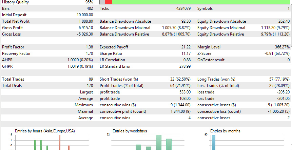
Task: Click the grey segment of quality bar
Action: point(103,2)
